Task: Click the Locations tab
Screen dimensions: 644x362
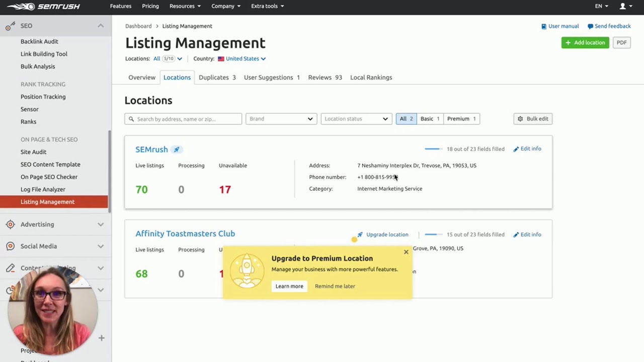Action: pos(177,77)
